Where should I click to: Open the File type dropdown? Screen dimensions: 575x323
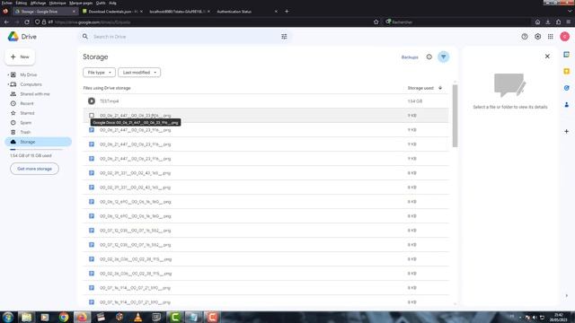click(99, 73)
